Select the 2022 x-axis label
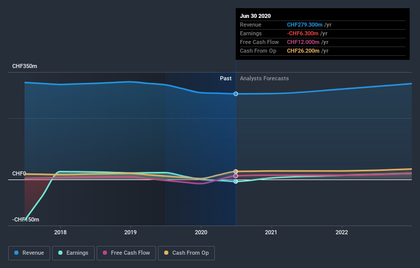420x268 pixels. 342,232
